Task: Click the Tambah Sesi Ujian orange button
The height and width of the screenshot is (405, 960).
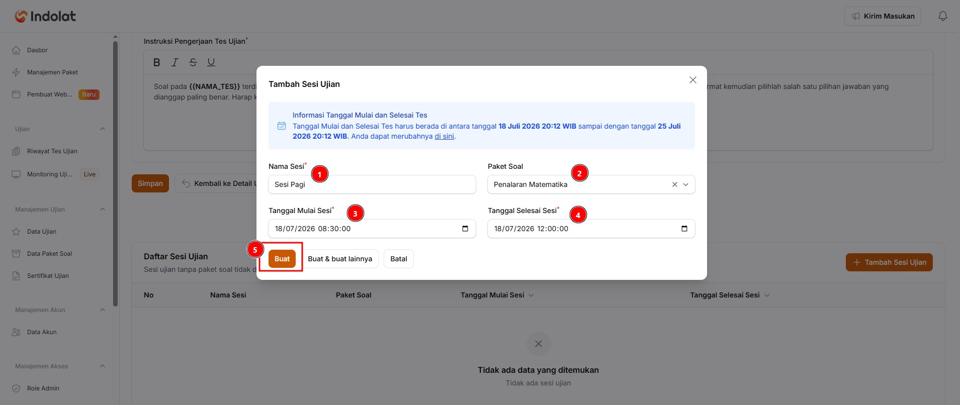Action: [x=889, y=262]
